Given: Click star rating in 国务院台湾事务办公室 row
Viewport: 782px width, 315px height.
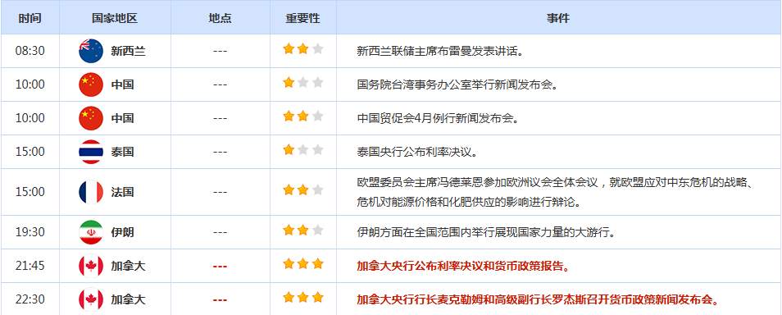Looking at the screenshot, I should point(302,82).
